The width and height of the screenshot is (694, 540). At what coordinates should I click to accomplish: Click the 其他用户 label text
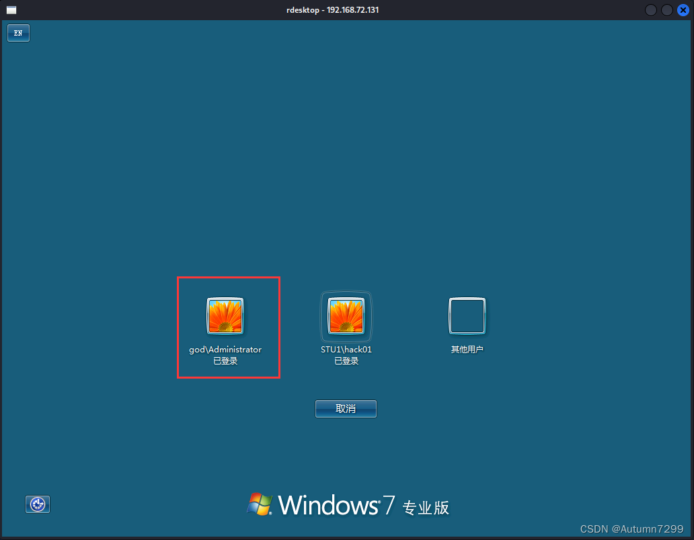click(467, 350)
